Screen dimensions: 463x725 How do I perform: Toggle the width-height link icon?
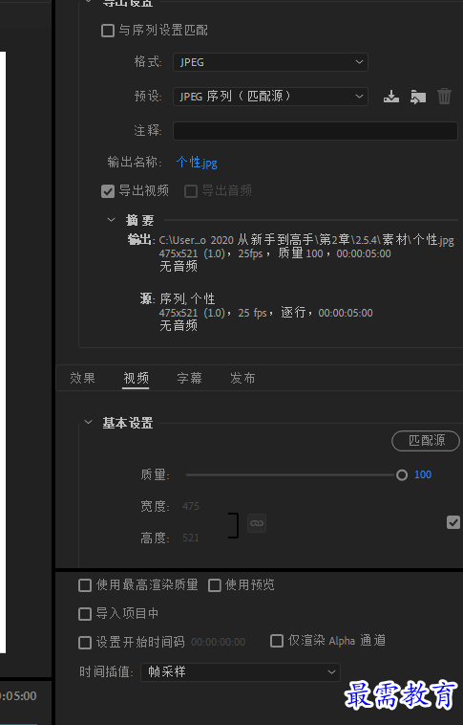pos(257,523)
